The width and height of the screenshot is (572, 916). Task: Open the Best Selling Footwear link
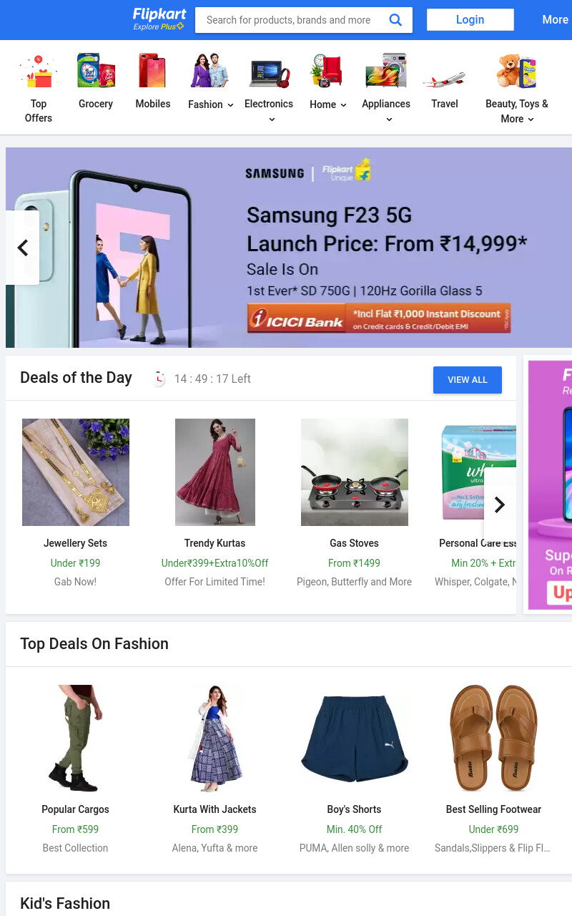[493, 809]
